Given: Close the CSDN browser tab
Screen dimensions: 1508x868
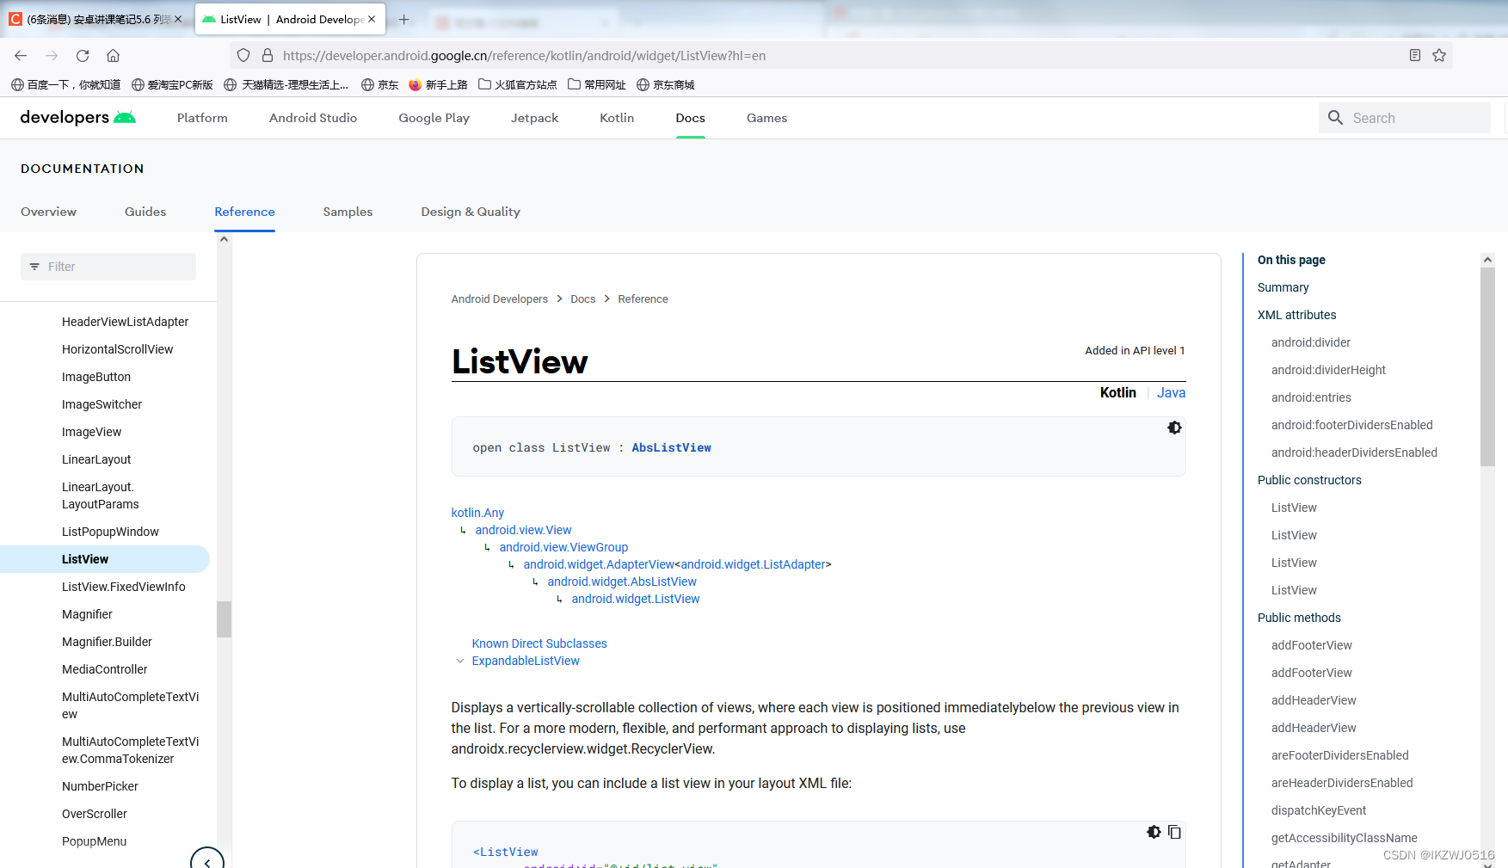Looking at the screenshot, I should [178, 19].
